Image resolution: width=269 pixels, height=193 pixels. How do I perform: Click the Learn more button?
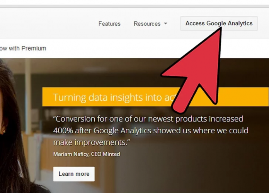74,174
